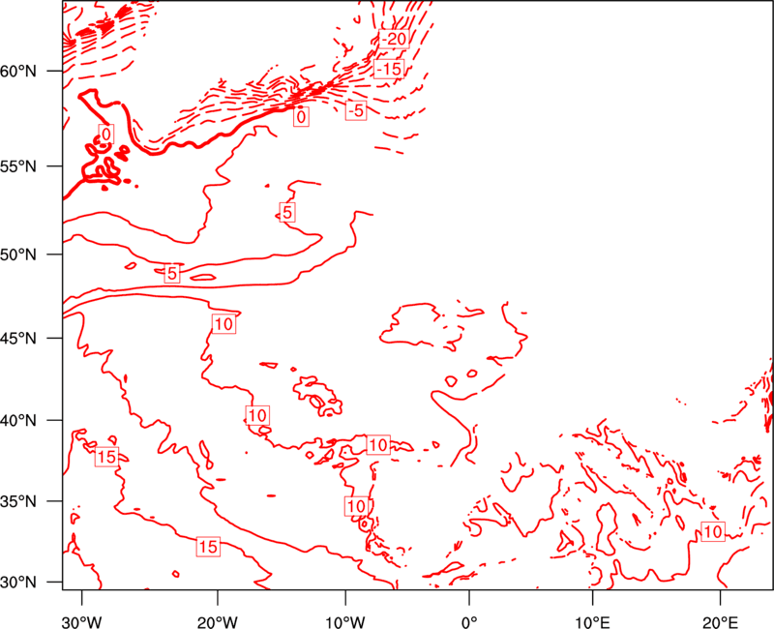Click the 5 contour label just below 50°N
Screen dimensions: 774x629
pos(172,273)
